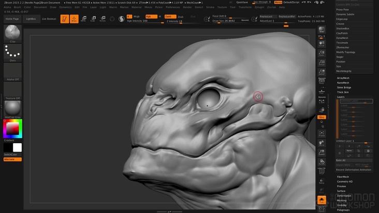The image size is (379, 213).
Task: Click the LightBox button
Action: point(31,19)
